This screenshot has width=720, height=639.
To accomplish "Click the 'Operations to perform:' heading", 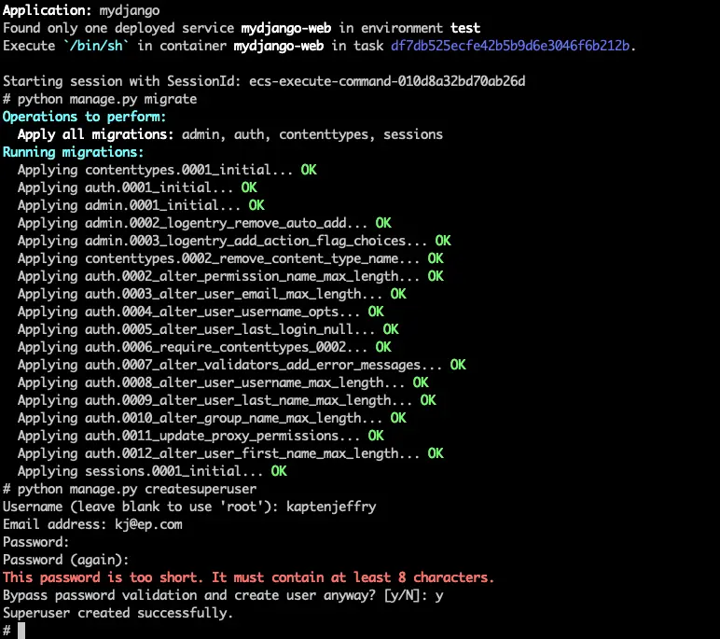I will click(x=85, y=117).
